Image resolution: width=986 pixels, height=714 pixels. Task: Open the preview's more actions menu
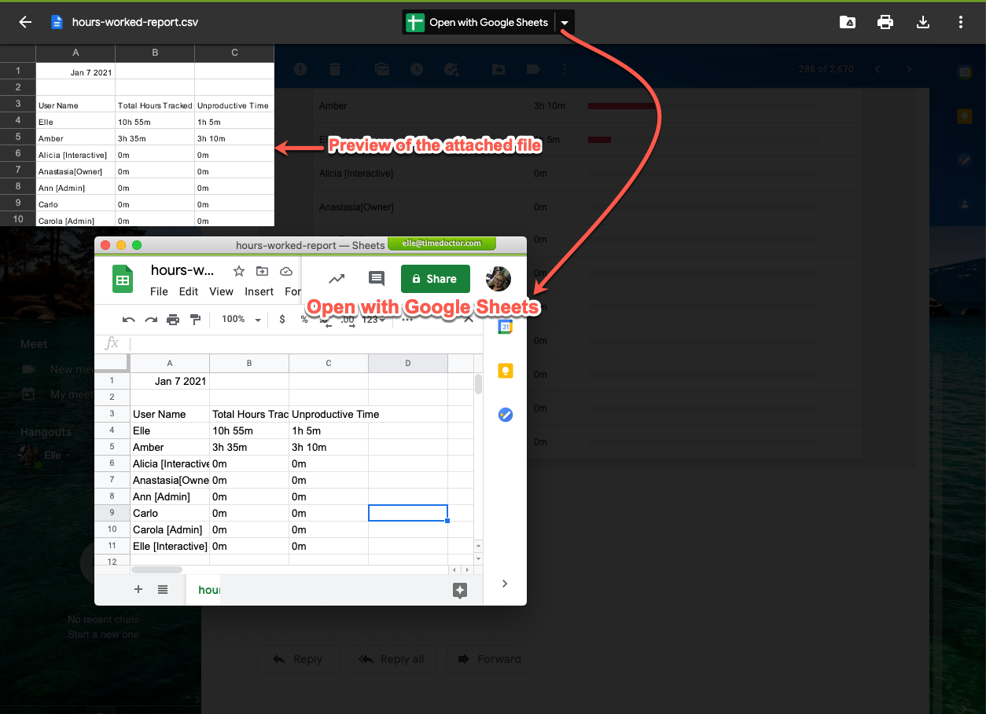point(961,22)
